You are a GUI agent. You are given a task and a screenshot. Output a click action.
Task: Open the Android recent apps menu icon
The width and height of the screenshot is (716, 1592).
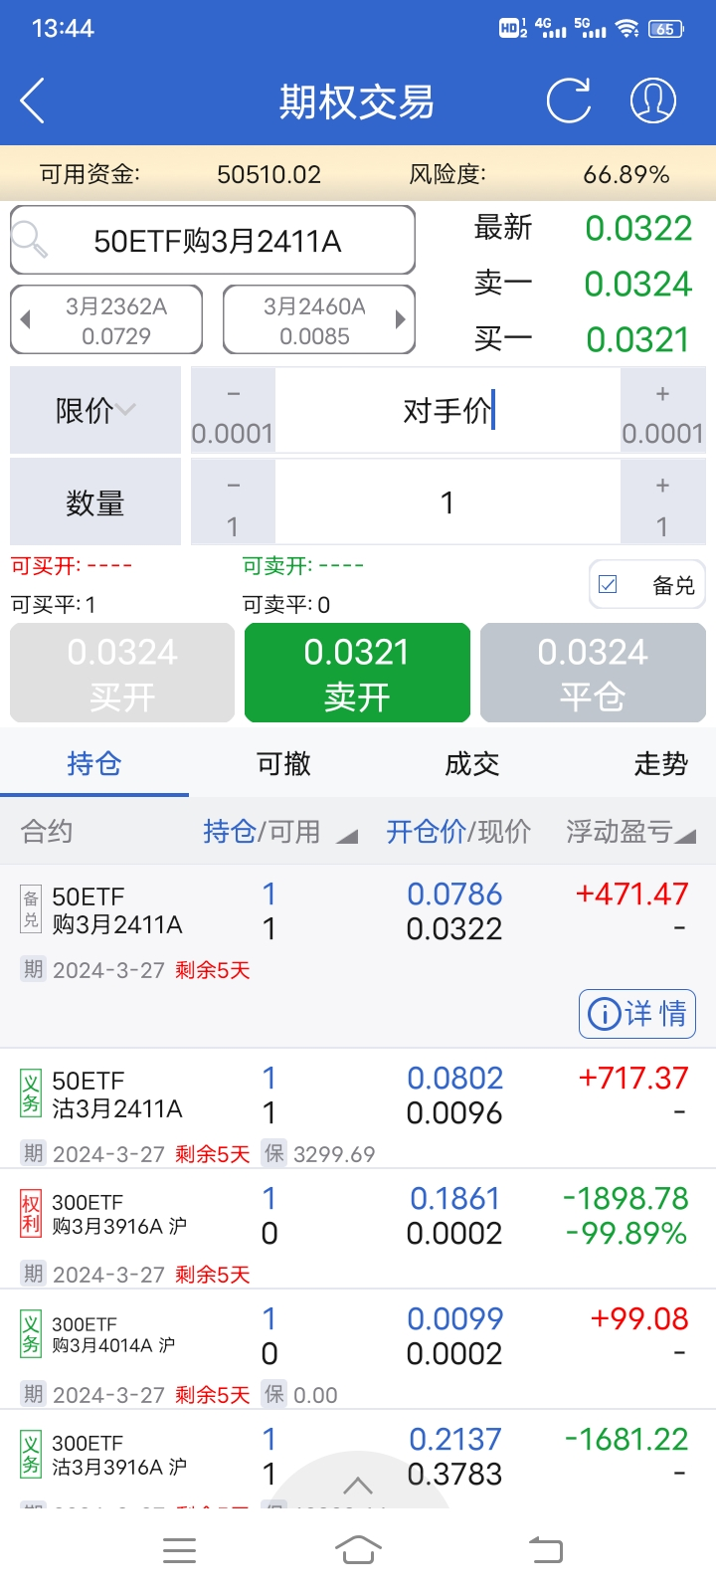179,1550
